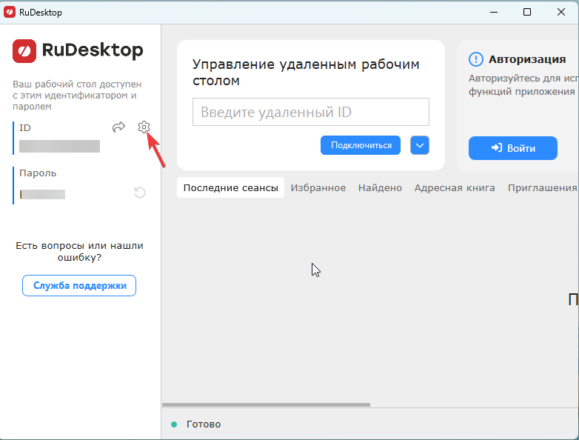The height and width of the screenshot is (440, 579).
Task: Click the horizontal scrollbar at the bottom
Action: [x=266, y=405]
